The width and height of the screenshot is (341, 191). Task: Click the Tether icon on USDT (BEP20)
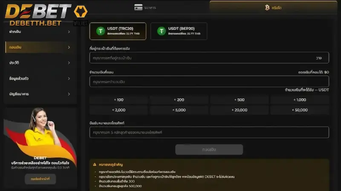point(162,31)
